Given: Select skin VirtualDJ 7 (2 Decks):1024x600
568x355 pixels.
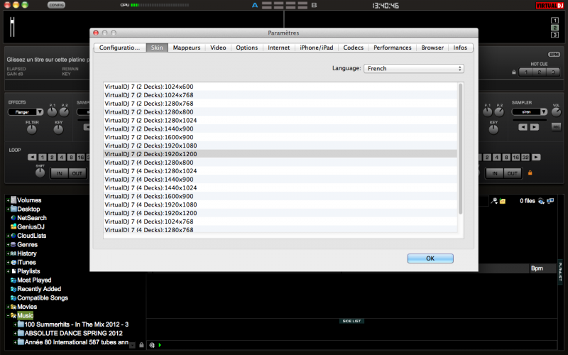Looking at the screenshot, I should (x=280, y=87).
